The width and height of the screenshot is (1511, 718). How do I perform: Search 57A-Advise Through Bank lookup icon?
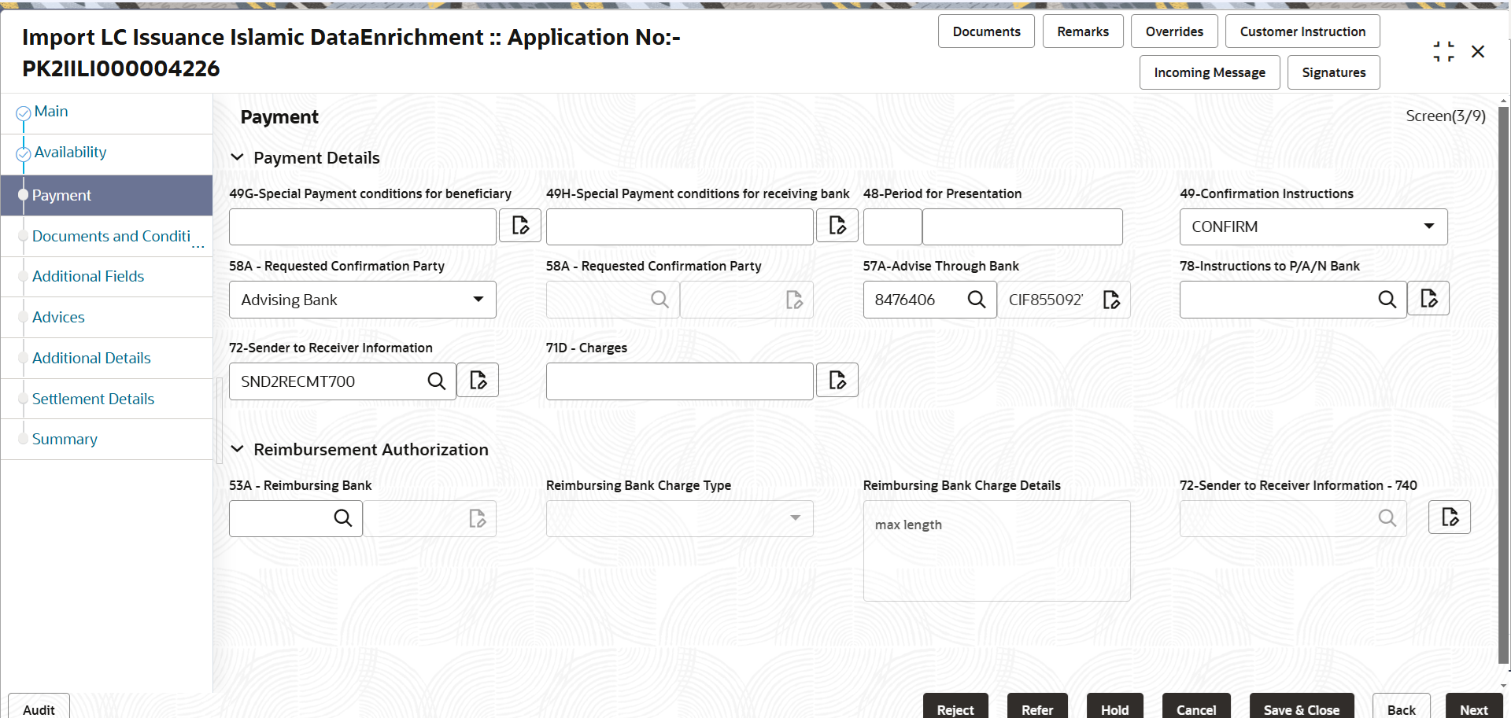pyautogui.click(x=976, y=300)
